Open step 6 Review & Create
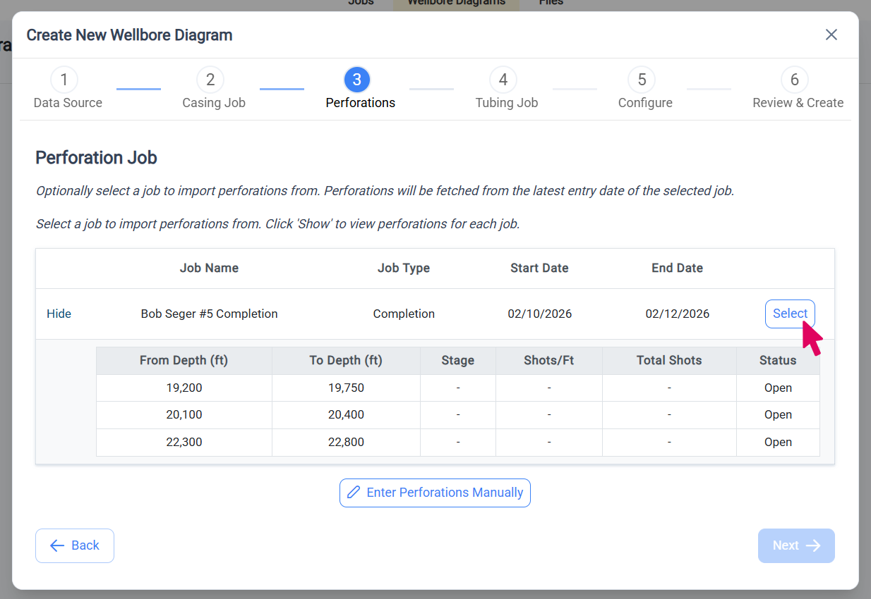The width and height of the screenshot is (871, 599). pyautogui.click(x=798, y=89)
